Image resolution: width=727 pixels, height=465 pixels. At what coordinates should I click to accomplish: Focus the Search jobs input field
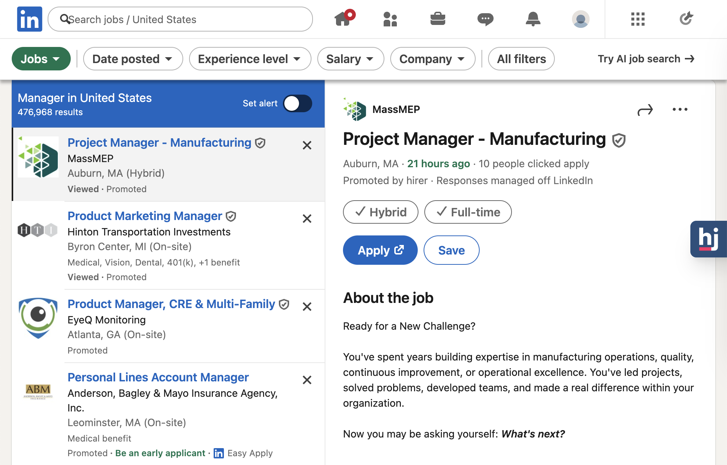pos(180,19)
